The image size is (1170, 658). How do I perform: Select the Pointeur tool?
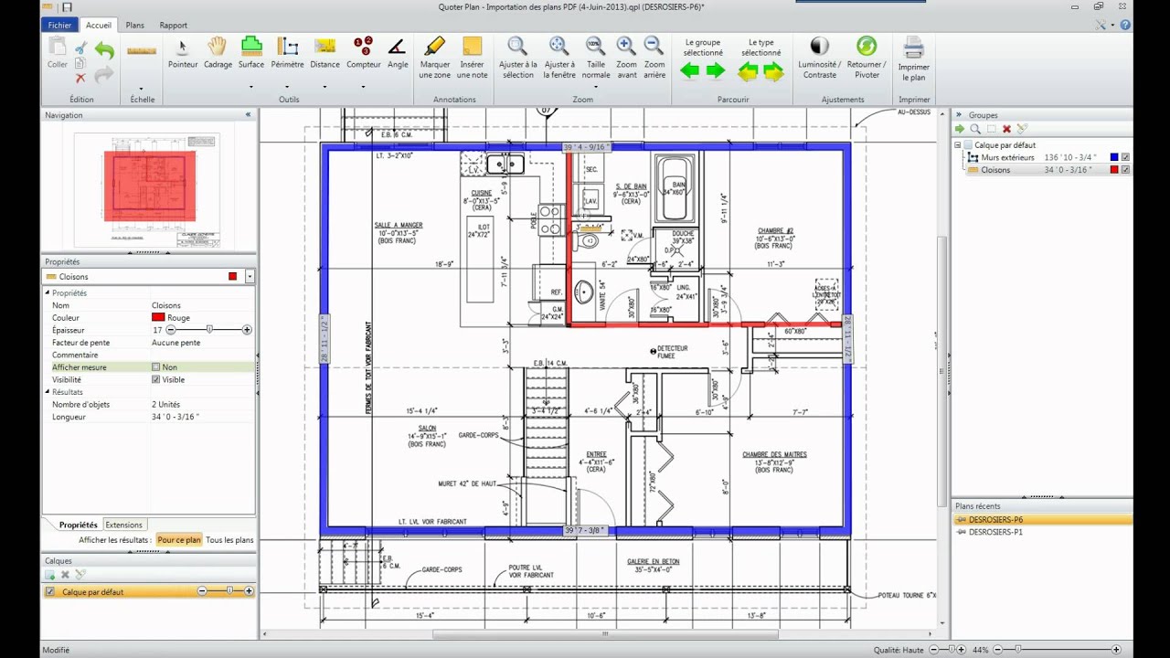[183, 53]
